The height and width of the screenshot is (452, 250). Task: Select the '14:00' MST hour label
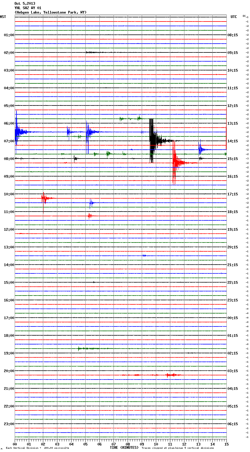click(x=9, y=265)
